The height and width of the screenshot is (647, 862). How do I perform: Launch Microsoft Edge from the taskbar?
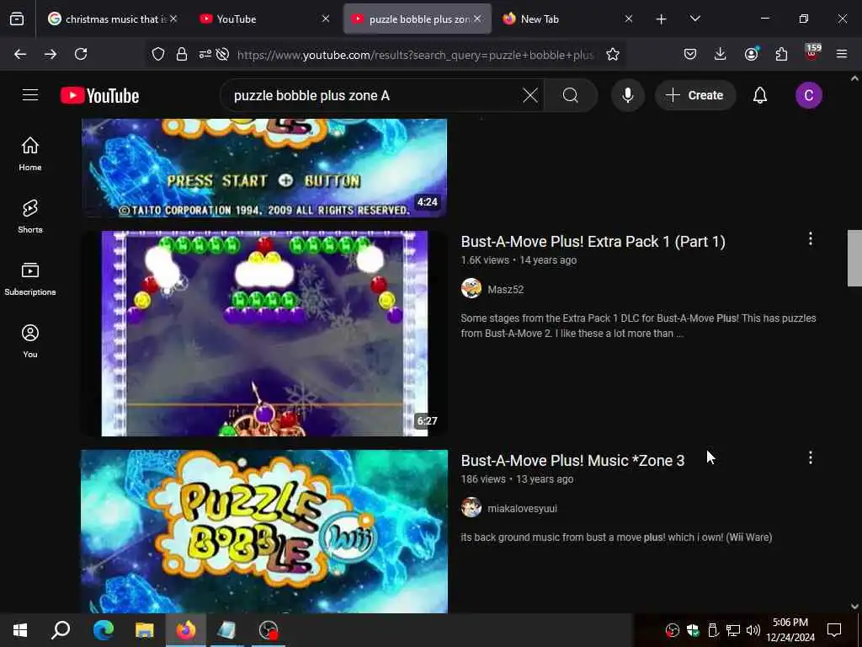(103, 630)
